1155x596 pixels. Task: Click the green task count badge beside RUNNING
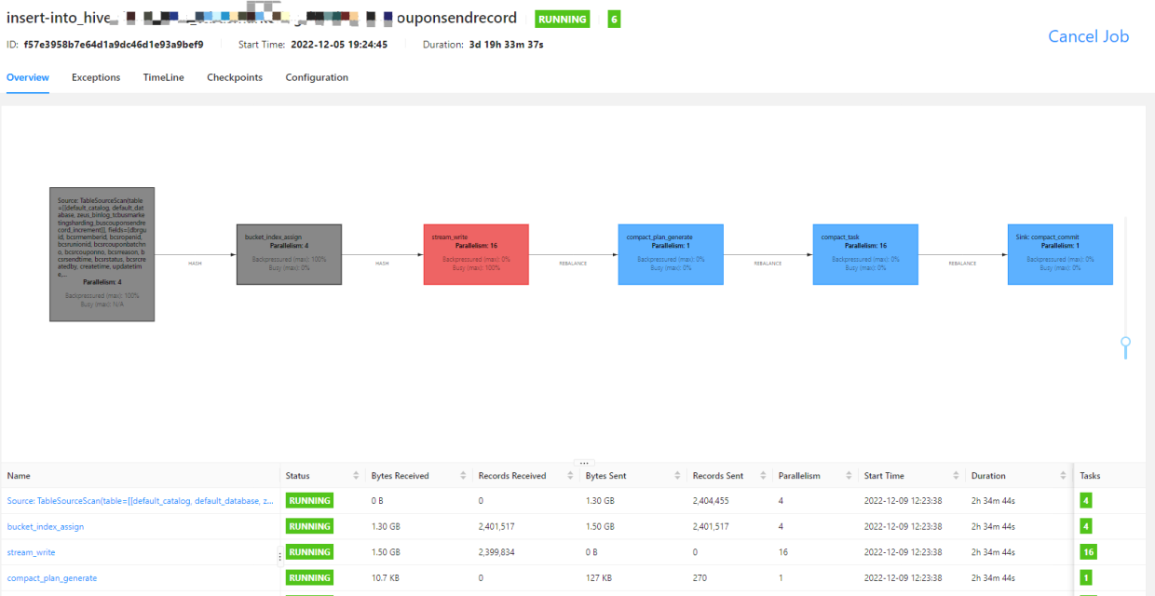click(614, 19)
